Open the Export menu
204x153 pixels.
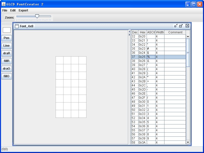click(x=23, y=10)
